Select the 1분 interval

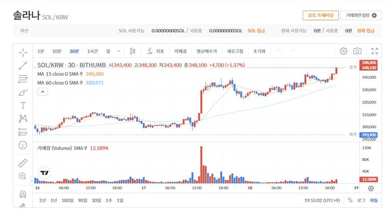(x=41, y=51)
